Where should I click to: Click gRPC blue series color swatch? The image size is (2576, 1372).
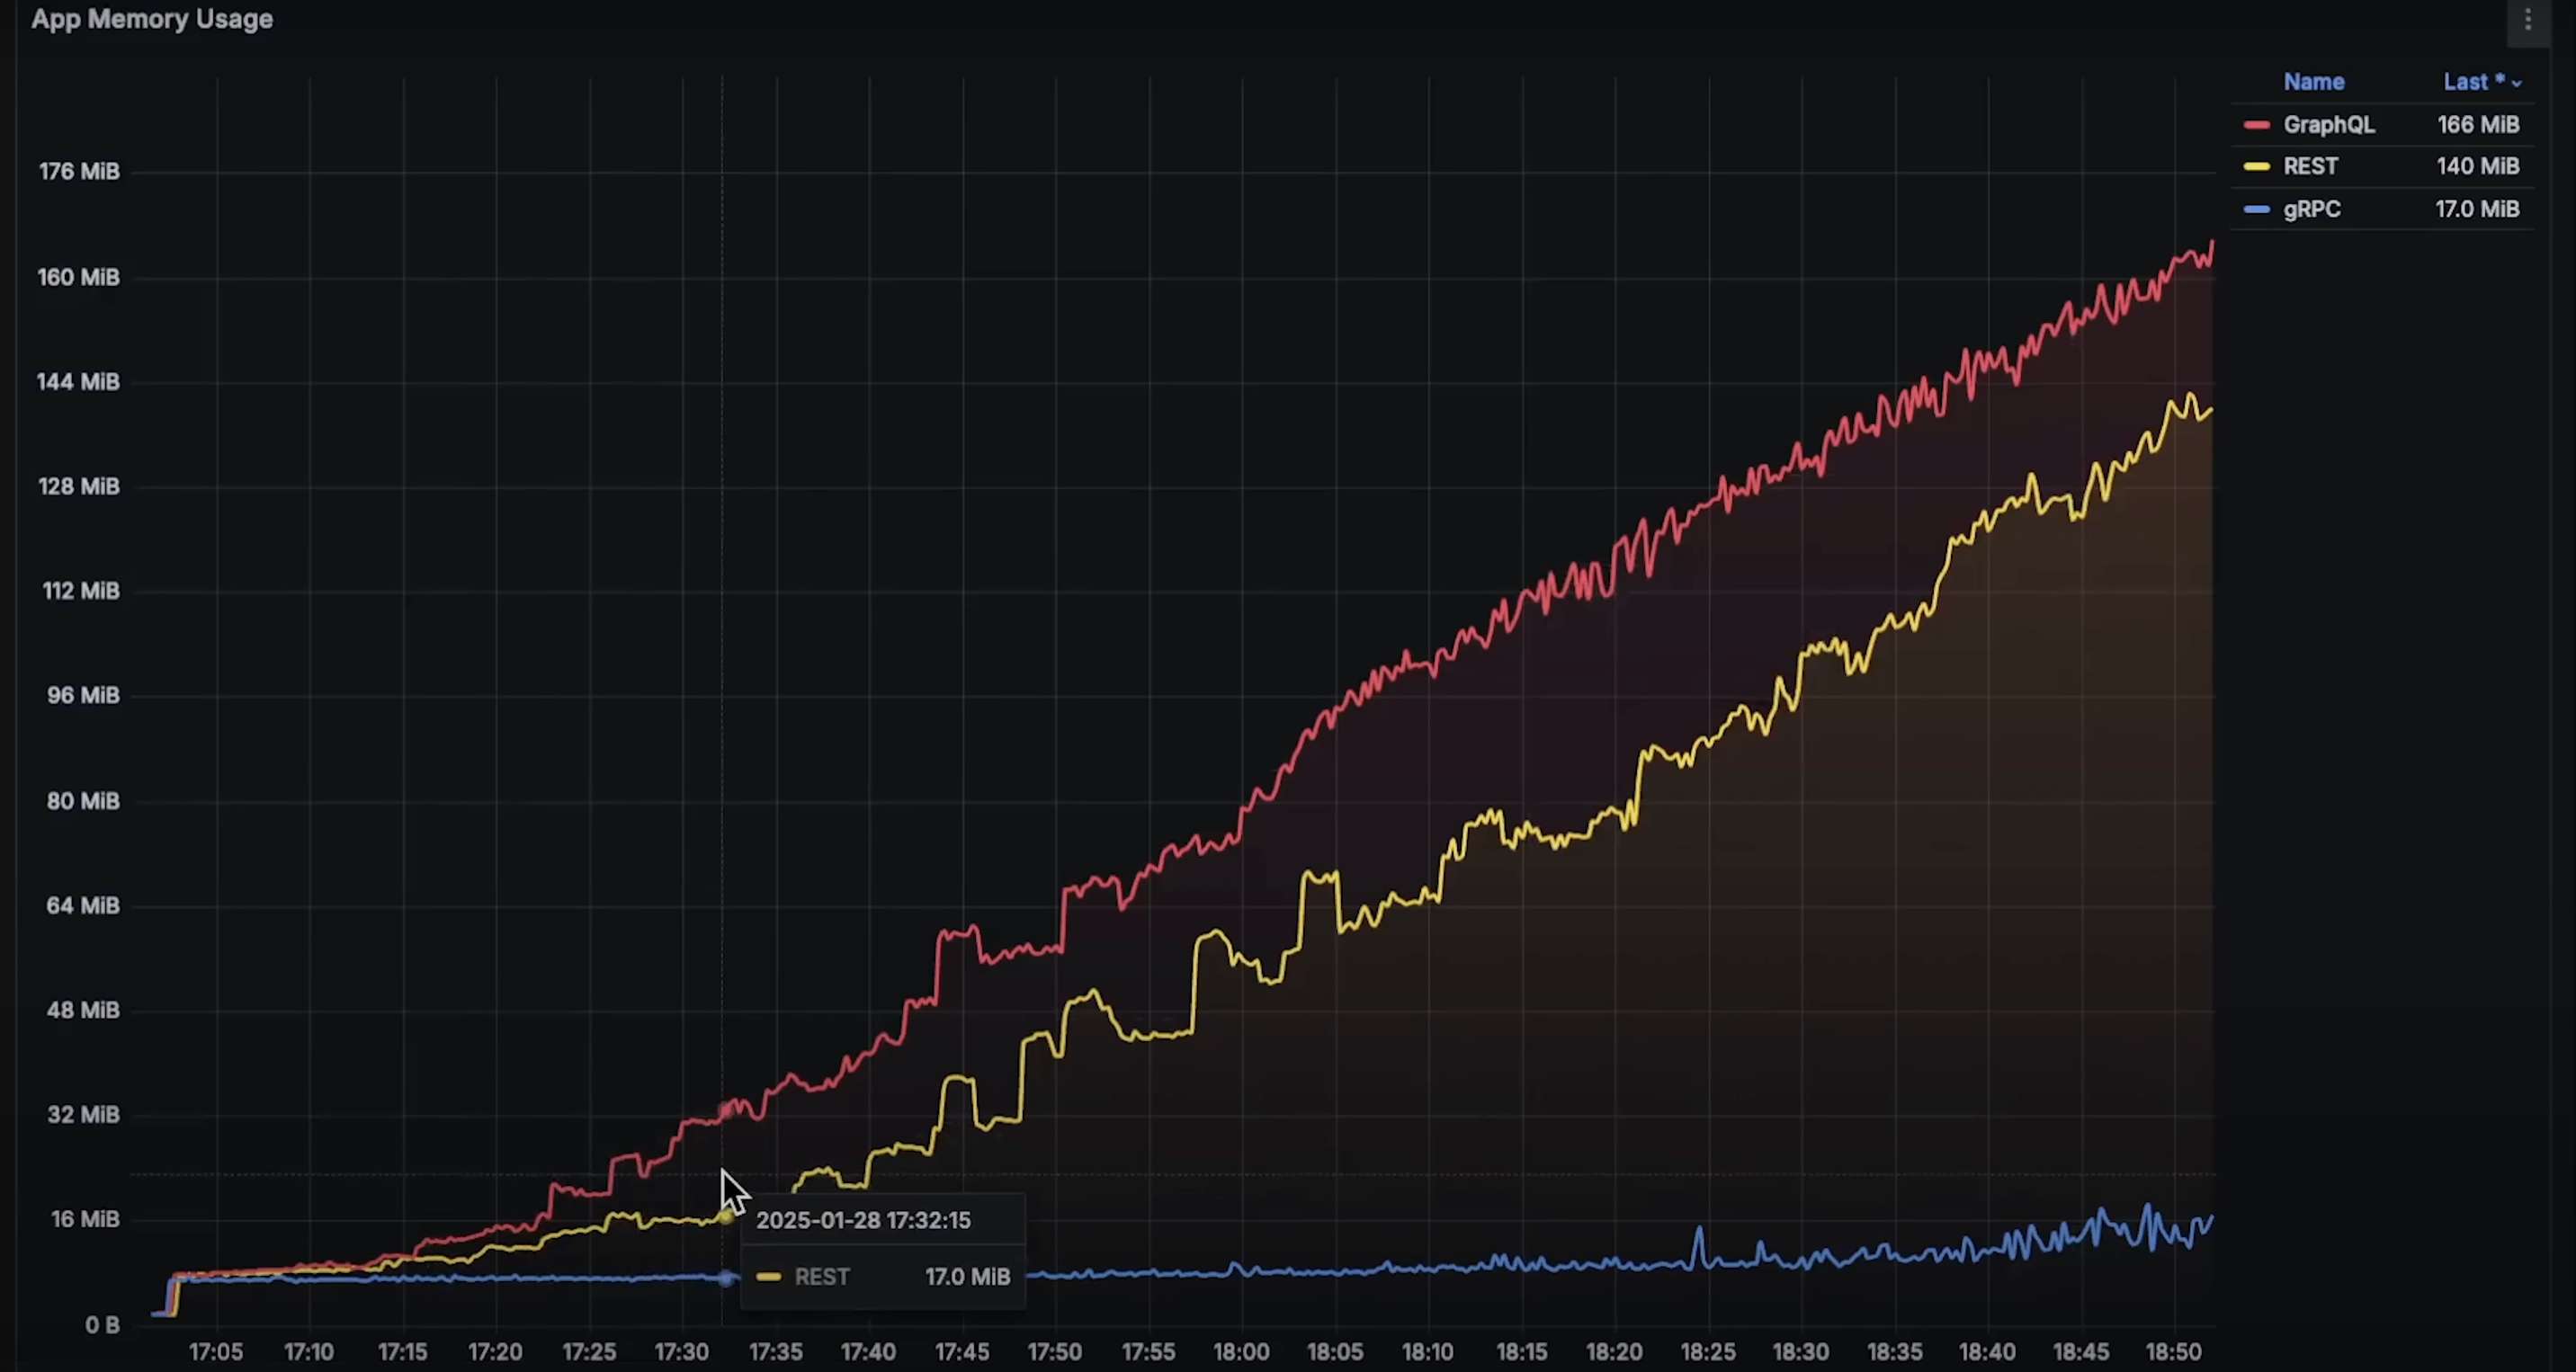(2256, 209)
